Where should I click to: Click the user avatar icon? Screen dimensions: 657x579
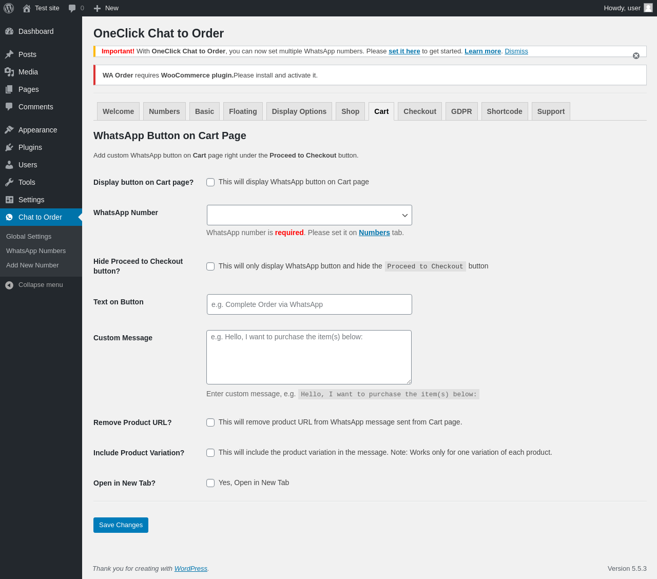click(x=648, y=8)
